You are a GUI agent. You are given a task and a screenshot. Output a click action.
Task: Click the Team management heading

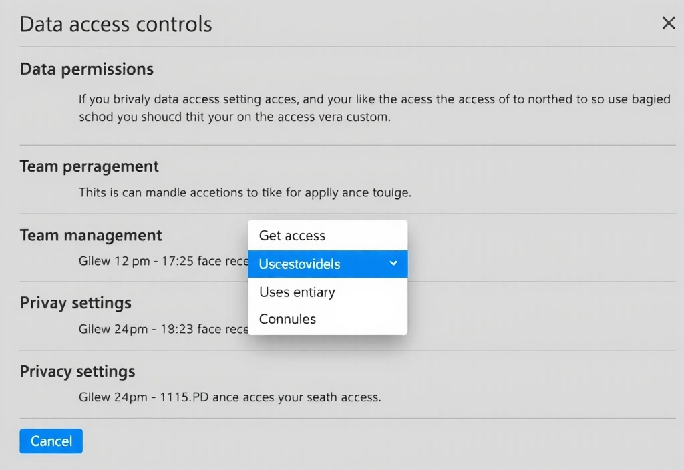pos(91,235)
